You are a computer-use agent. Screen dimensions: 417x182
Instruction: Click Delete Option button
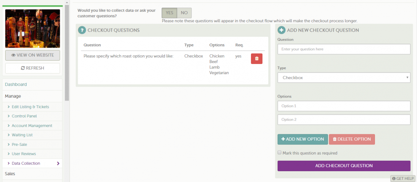pyautogui.click(x=352, y=139)
